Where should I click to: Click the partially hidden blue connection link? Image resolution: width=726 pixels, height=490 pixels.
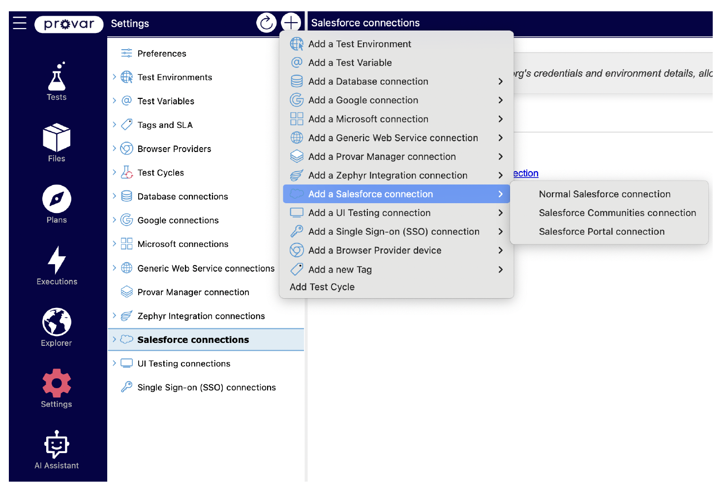(x=526, y=173)
